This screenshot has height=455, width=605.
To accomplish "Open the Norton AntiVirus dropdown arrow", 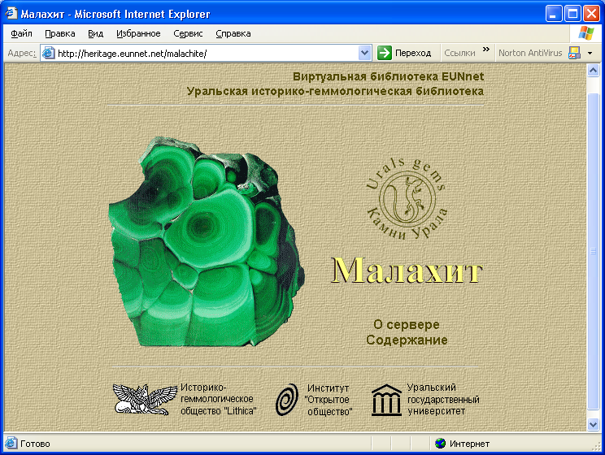I will (590, 53).
